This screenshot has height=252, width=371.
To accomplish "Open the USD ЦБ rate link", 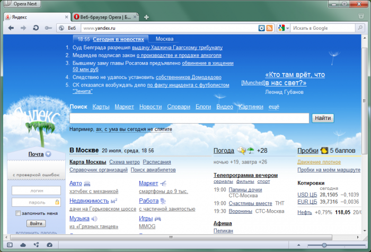I will pyautogui.click(x=307, y=195).
